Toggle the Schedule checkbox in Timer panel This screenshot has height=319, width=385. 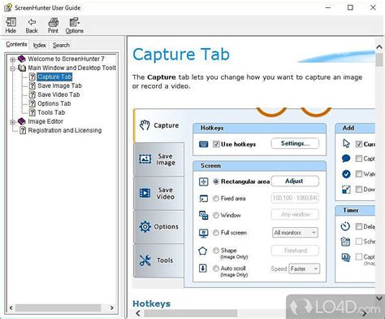[x=359, y=242]
